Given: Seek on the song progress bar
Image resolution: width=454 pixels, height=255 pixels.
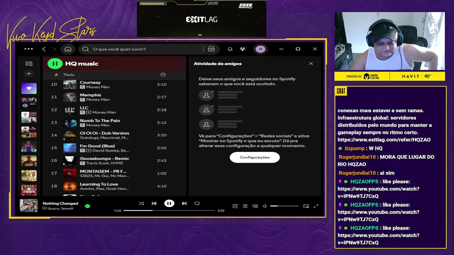Looking at the screenshot, I should pos(169,210).
